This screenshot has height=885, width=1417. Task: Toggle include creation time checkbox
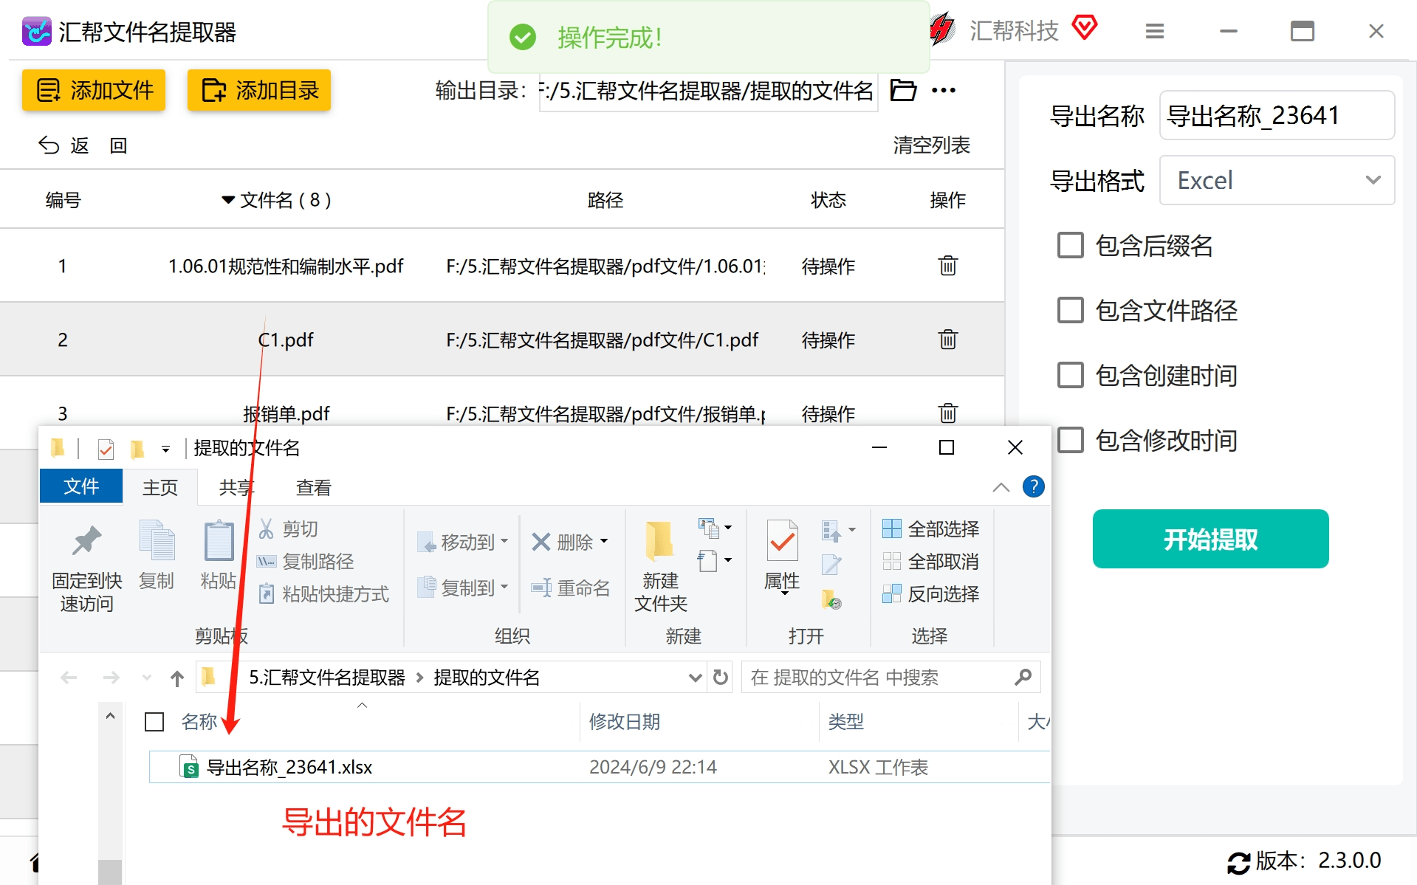[1070, 375]
